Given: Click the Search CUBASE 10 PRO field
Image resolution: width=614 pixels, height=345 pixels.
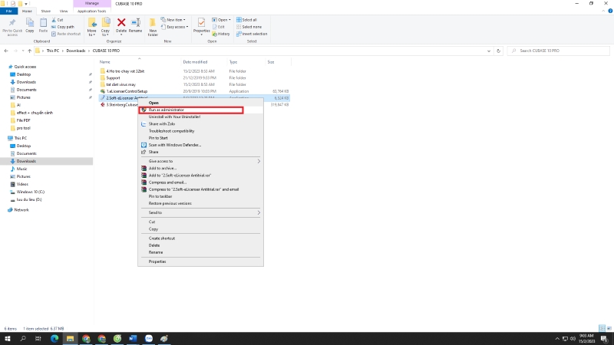Looking at the screenshot, I should point(559,51).
